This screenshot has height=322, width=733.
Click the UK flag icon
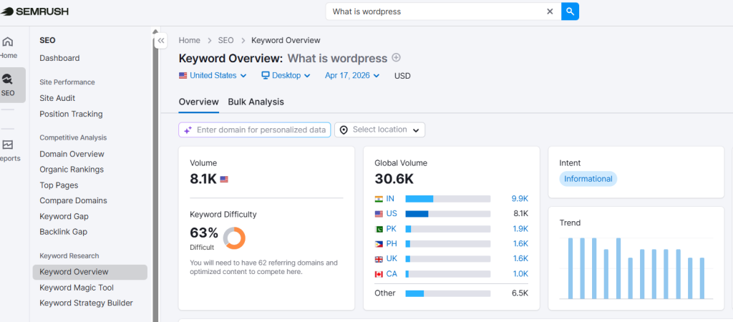click(x=379, y=259)
